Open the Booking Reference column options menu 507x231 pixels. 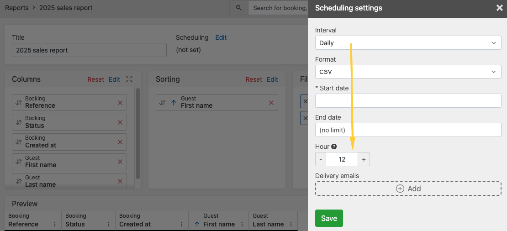[55, 224]
